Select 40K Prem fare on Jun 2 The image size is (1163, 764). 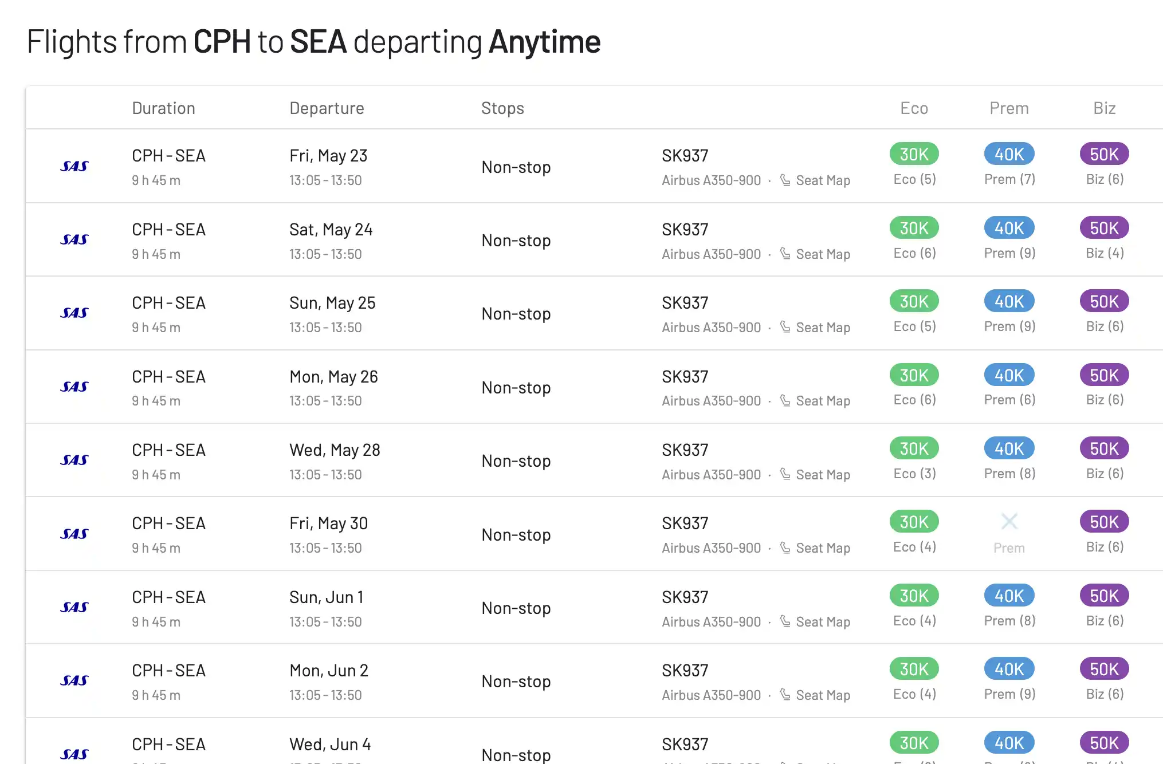point(1009,669)
